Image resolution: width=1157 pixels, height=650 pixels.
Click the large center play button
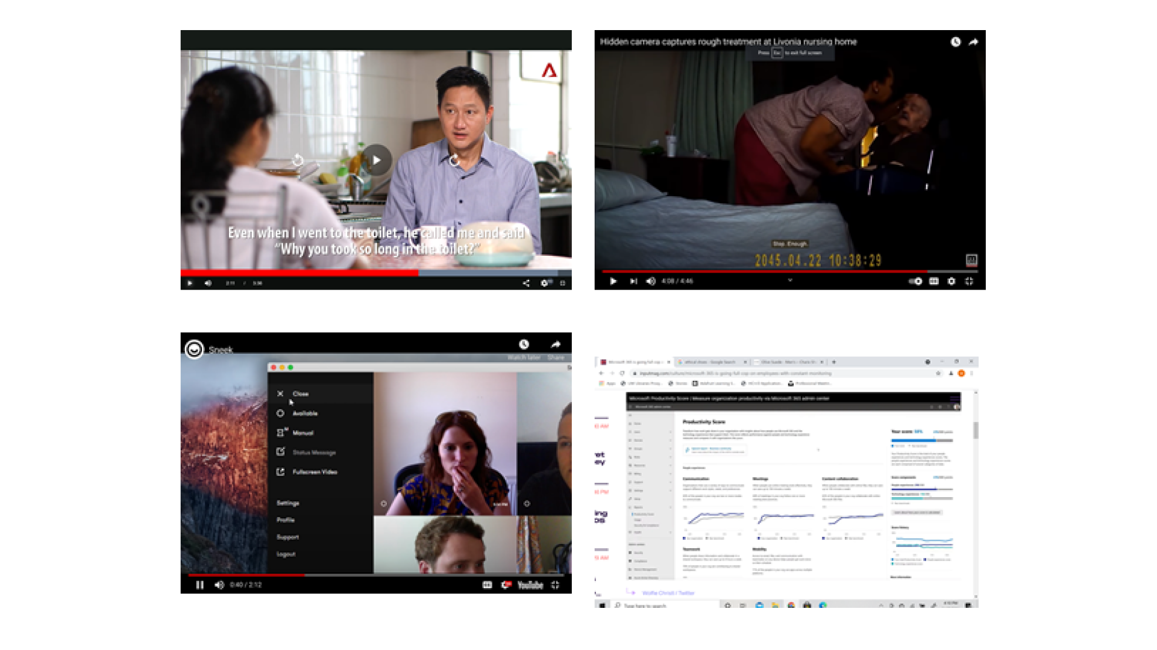click(x=377, y=160)
